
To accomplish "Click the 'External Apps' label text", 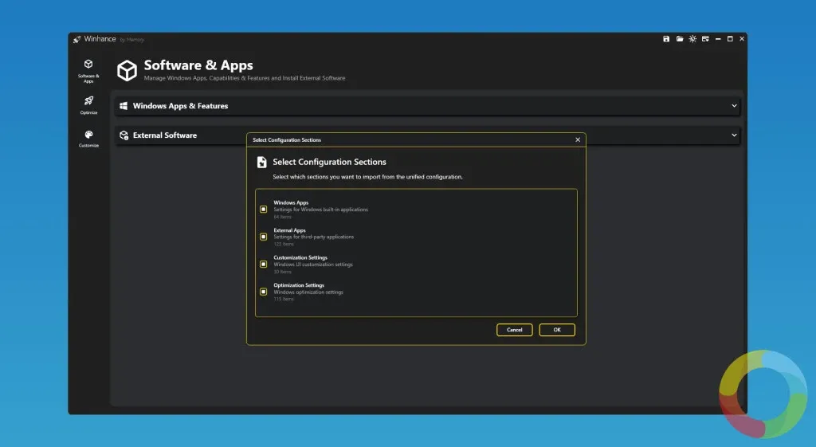I will [x=289, y=230].
